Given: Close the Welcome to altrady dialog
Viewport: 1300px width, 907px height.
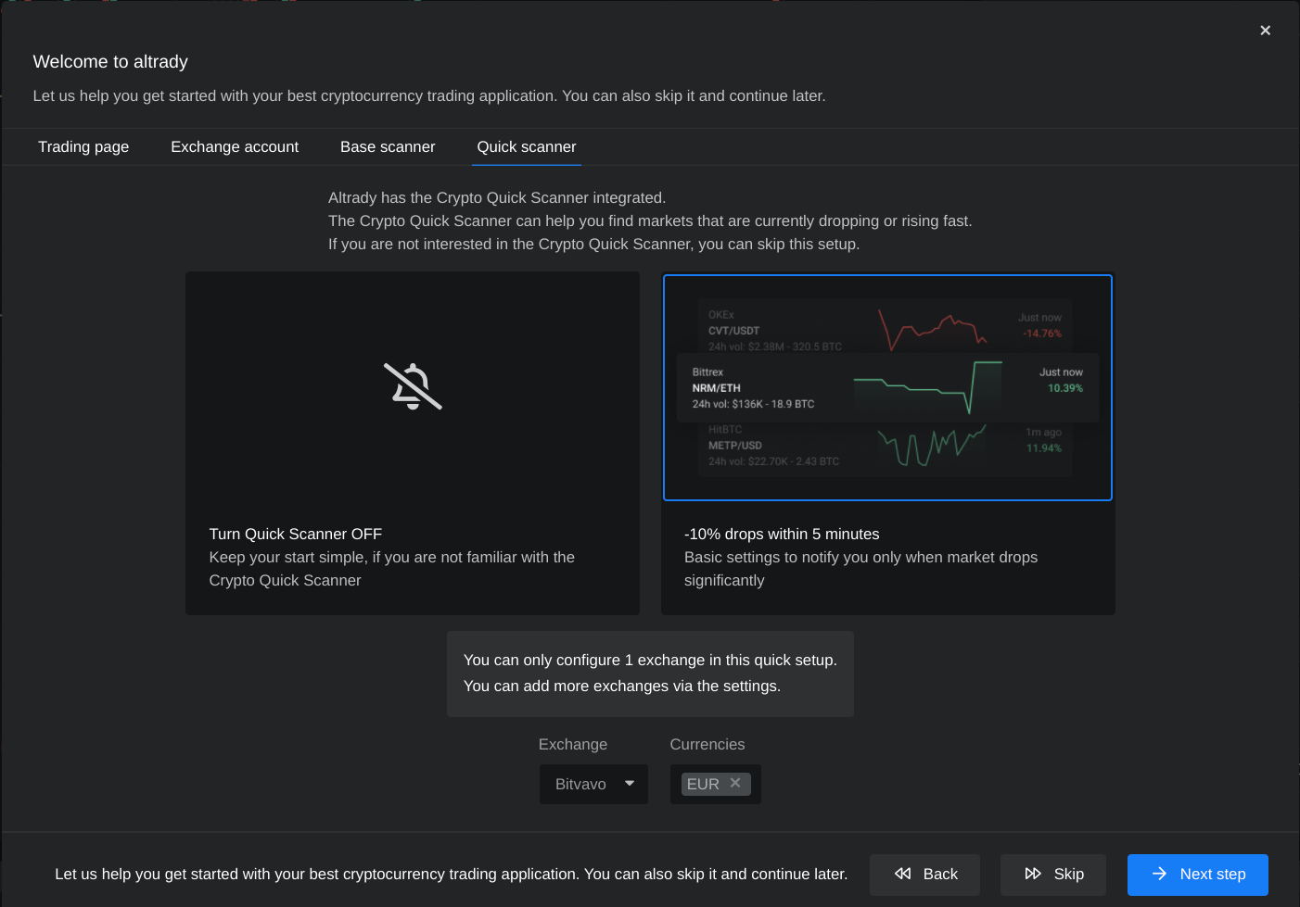Looking at the screenshot, I should (x=1265, y=31).
